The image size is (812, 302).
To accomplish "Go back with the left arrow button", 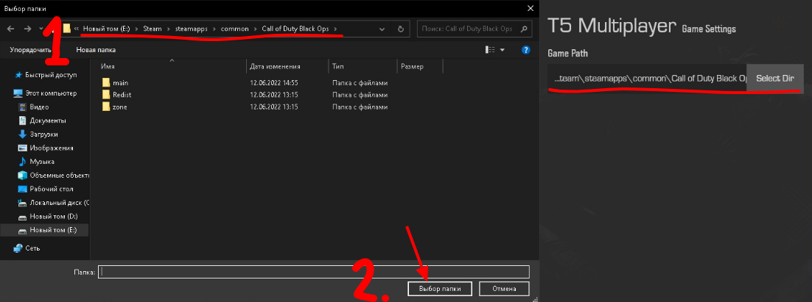I will pyautogui.click(x=11, y=29).
